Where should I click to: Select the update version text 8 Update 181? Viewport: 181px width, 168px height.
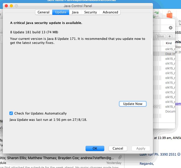(x=21, y=32)
